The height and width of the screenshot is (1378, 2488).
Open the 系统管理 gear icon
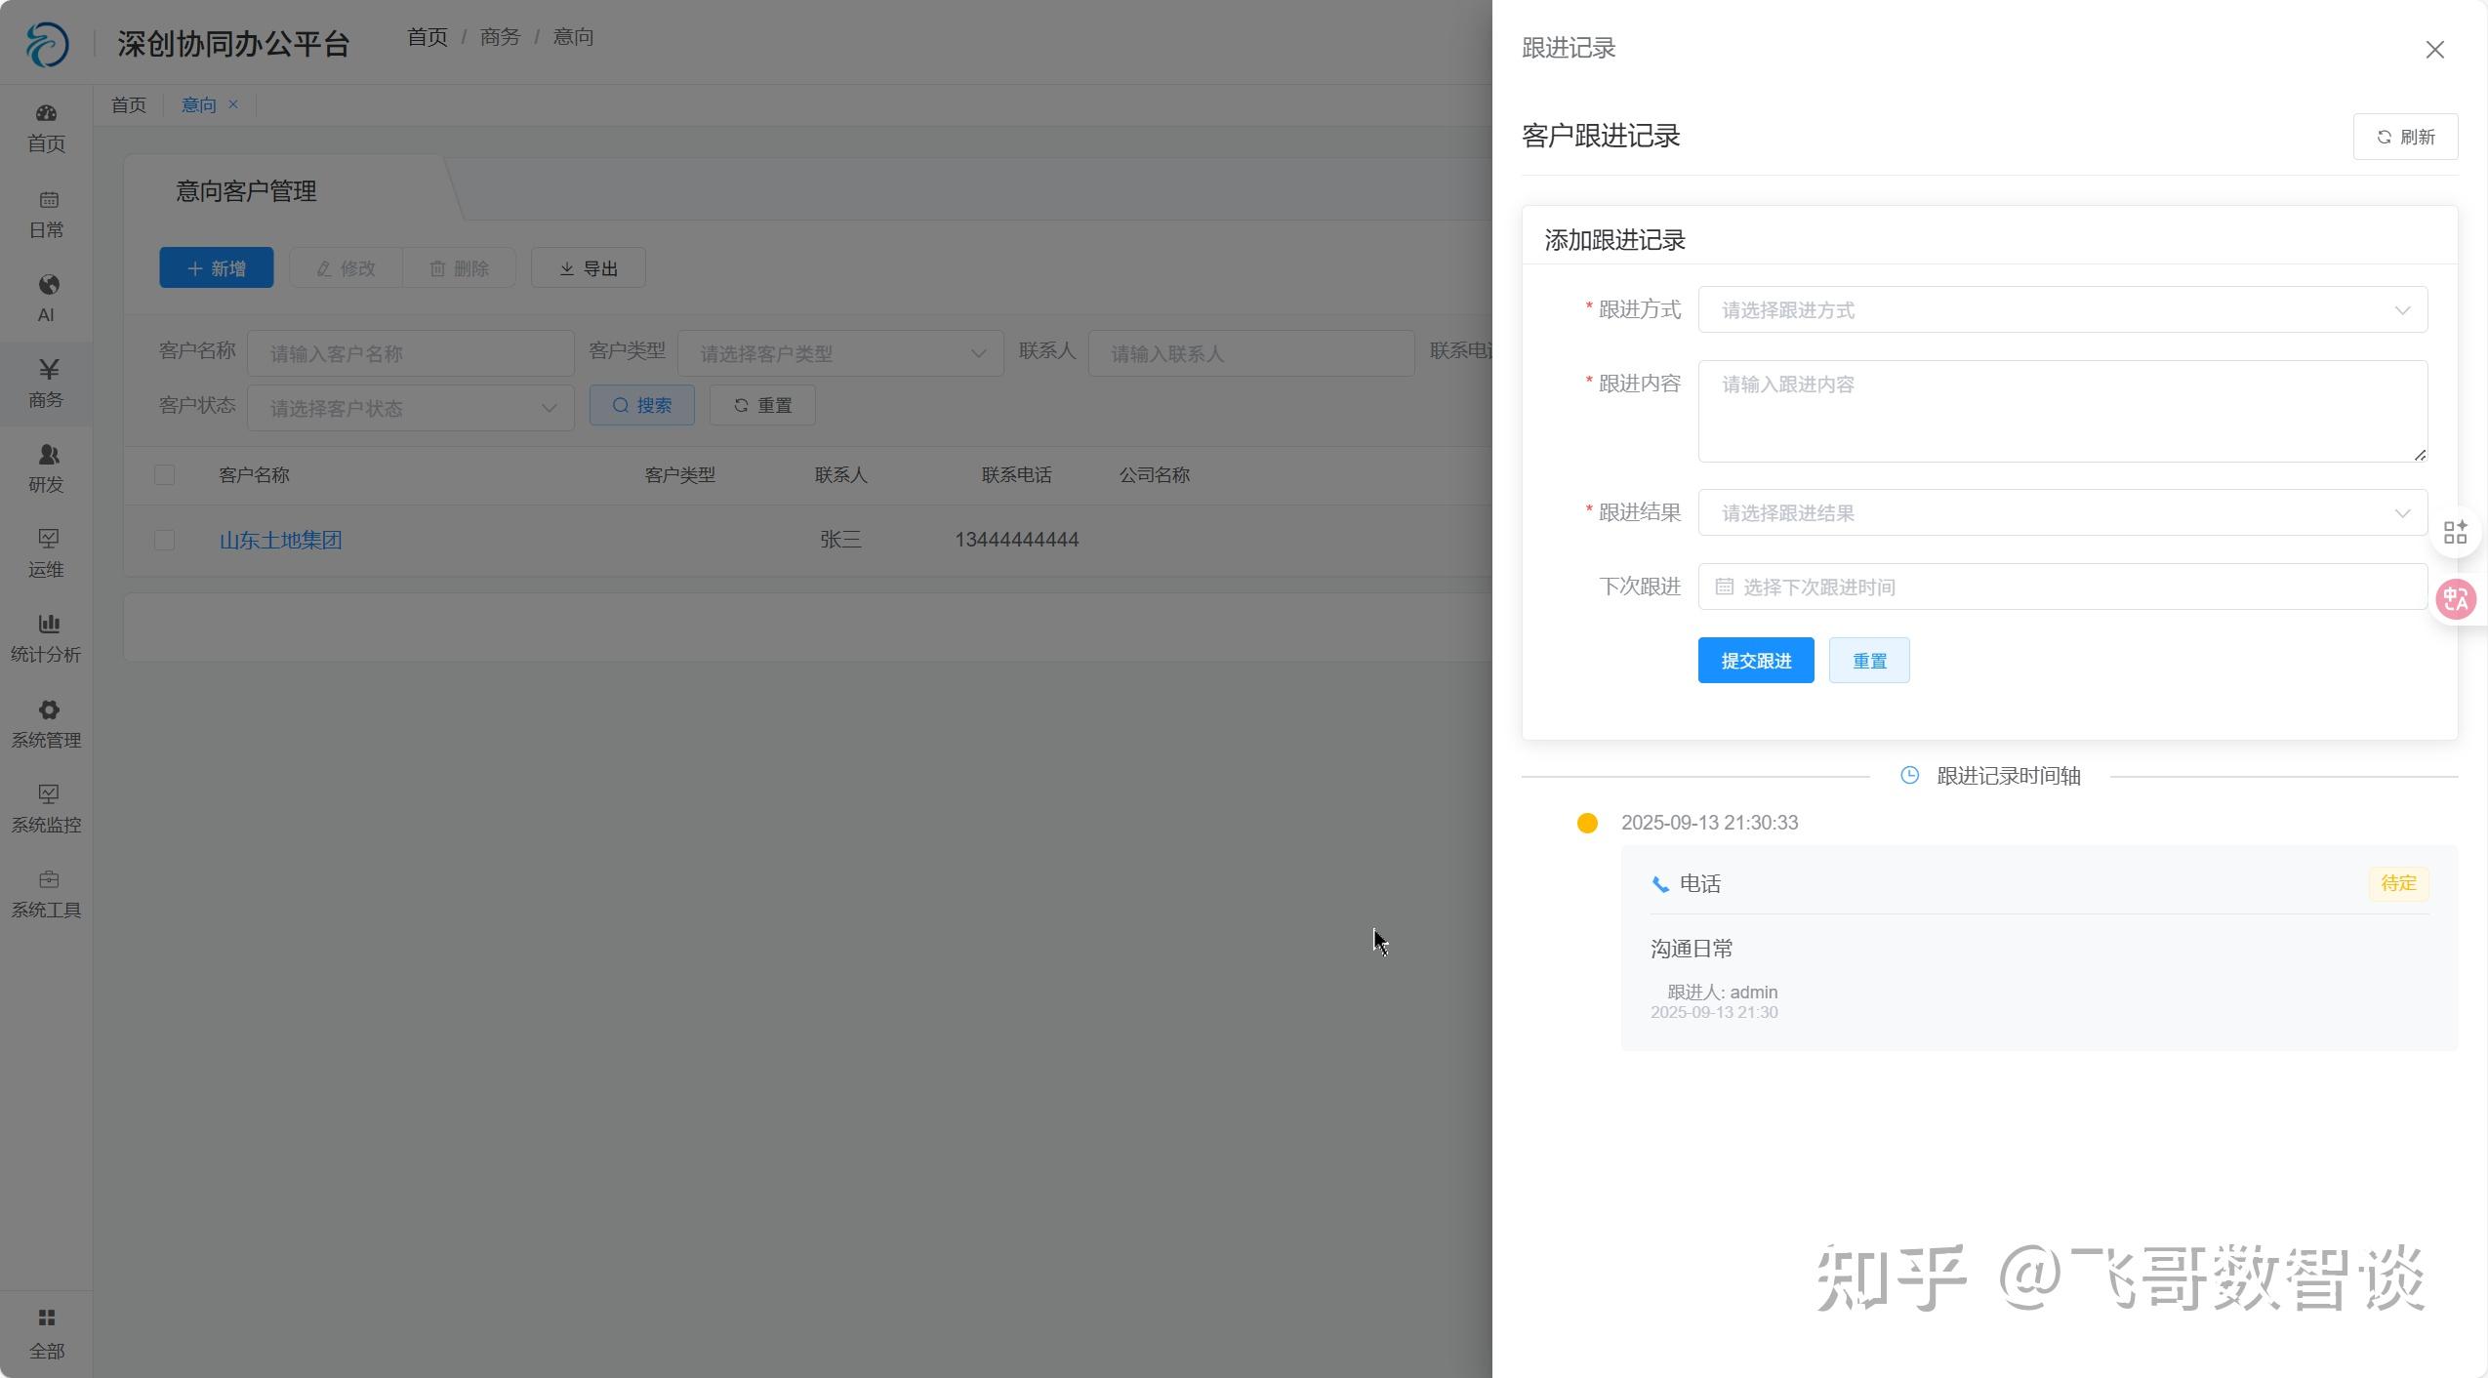coord(48,709)
